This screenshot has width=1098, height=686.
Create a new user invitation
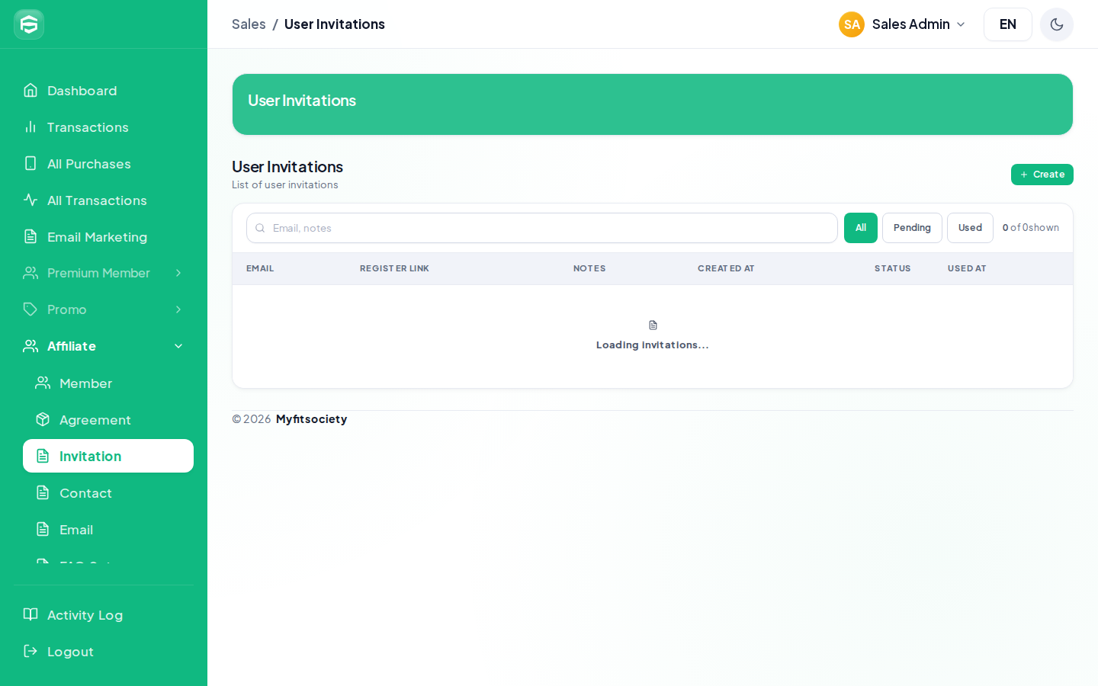pos(1042,175)
